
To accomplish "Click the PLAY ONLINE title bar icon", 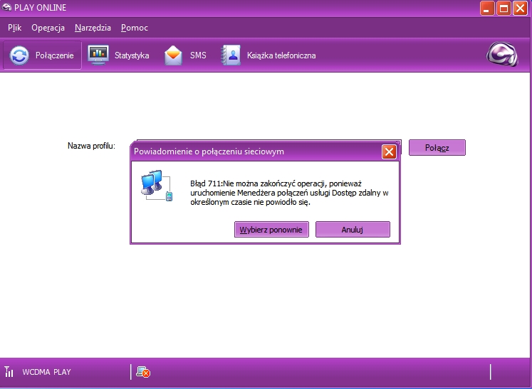I will coord(6,7).
